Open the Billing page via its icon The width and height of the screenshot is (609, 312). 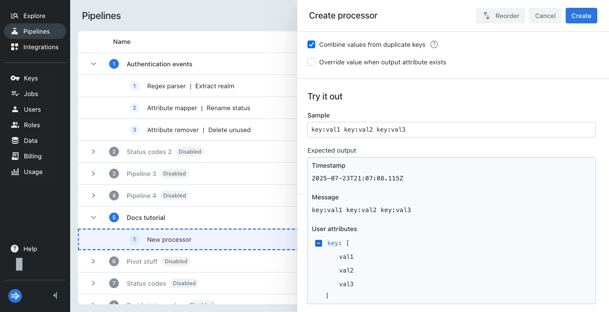coord(15,156)
